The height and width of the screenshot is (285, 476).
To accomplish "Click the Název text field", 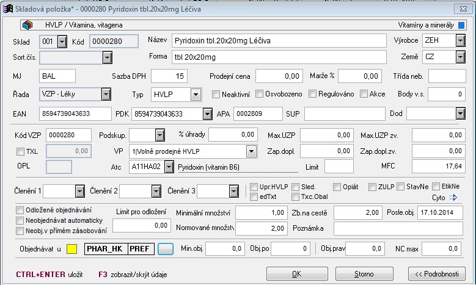I will click(278, 40).
